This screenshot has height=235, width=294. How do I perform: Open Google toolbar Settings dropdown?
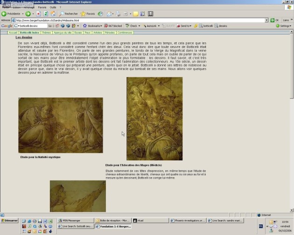point(284,26)
